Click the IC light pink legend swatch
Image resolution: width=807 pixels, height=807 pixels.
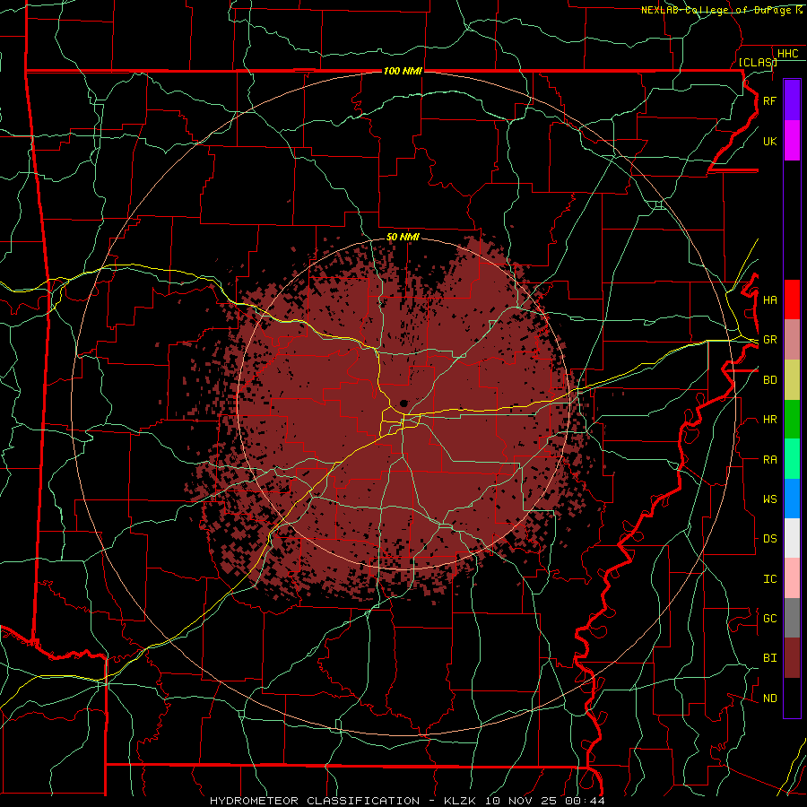792,578
